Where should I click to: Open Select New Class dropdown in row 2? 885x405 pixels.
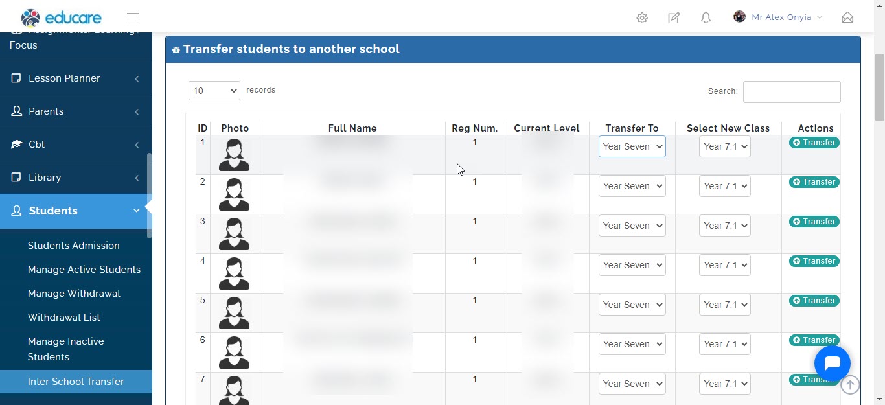pyautogui.click(x=724, y=186)
